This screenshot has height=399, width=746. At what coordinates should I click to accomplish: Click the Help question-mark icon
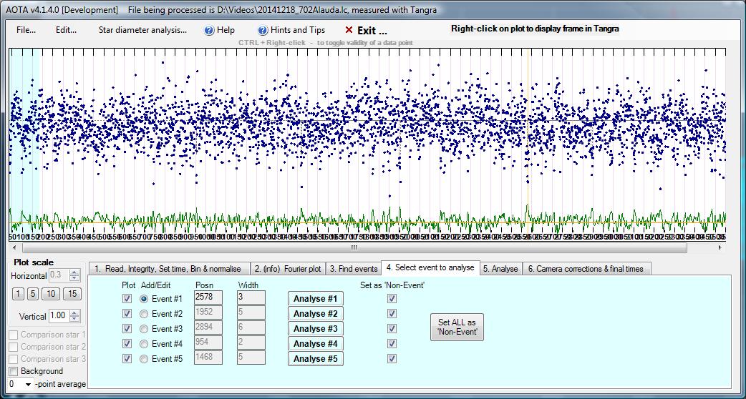[x=209, y=31]
